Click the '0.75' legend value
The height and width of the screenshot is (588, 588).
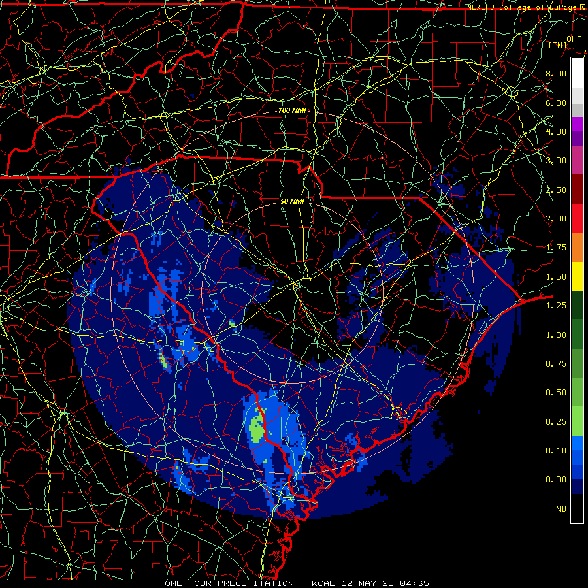(x=556, y=364)
